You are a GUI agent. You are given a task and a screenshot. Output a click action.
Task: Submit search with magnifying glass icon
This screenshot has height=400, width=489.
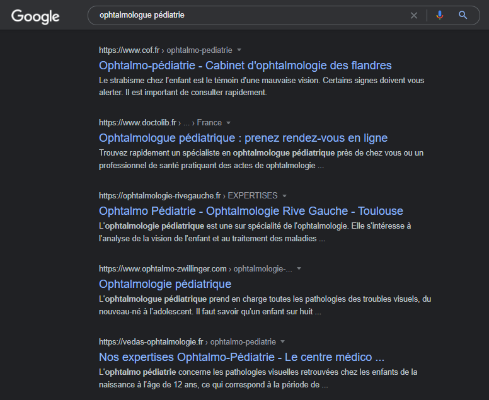point(463,15)
